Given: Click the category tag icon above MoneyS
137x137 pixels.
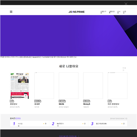Looking at the screenshot, I should pos(87,101).
